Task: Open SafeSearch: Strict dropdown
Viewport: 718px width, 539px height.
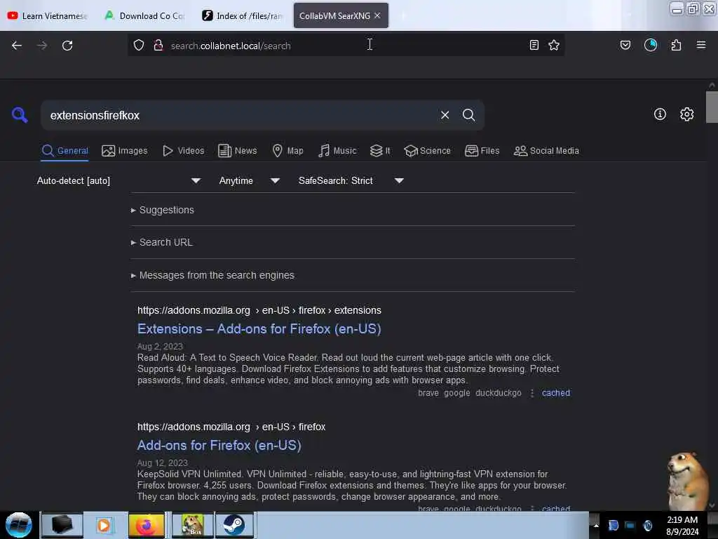Action: click(x=351, y=180)
